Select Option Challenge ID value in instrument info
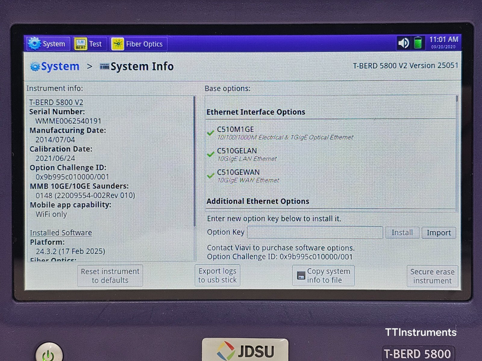 click(72, 177)
